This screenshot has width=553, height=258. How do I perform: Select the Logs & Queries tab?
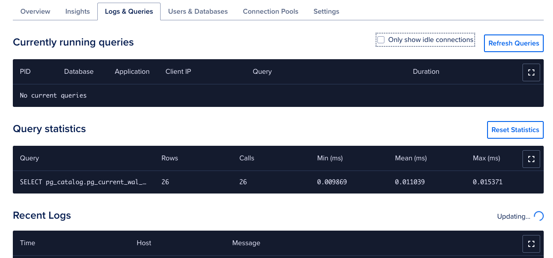coord(129,11)
